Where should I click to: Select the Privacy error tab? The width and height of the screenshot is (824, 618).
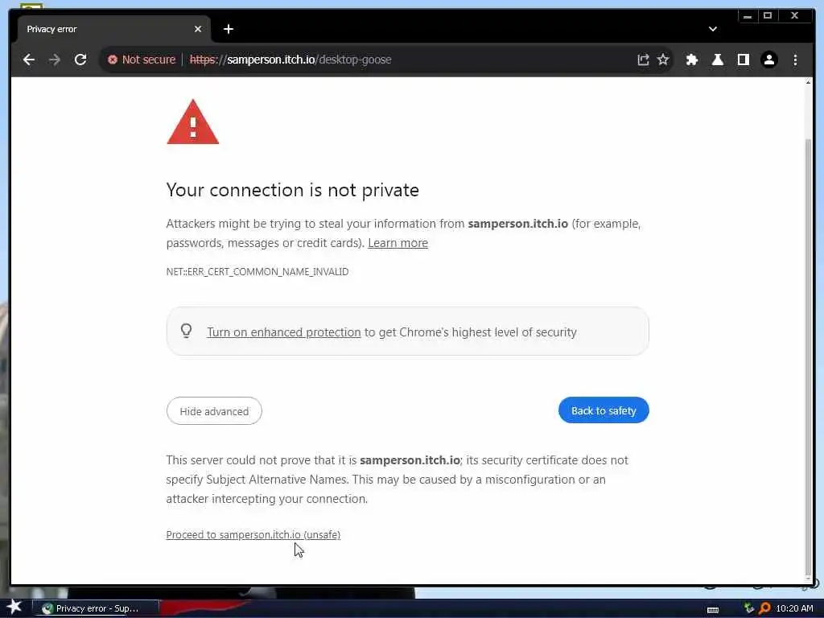(x=97, y=29)
